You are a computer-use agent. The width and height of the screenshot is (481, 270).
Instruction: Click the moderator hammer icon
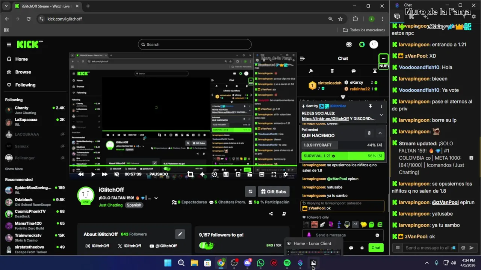pyautogui.click(x=311, y=71)
